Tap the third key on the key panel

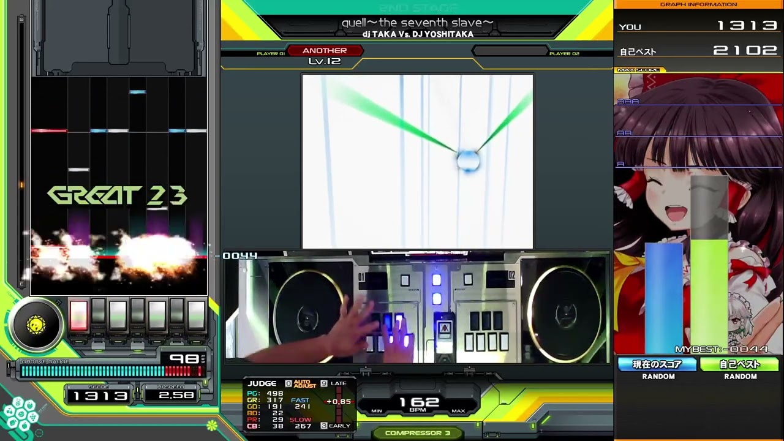118,315
